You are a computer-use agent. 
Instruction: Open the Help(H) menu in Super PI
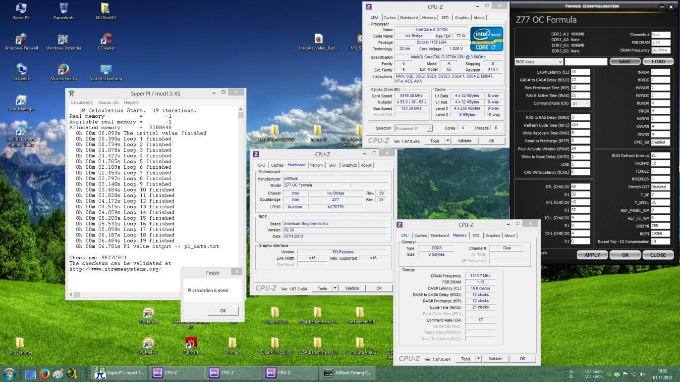click(x=131, y=102)
